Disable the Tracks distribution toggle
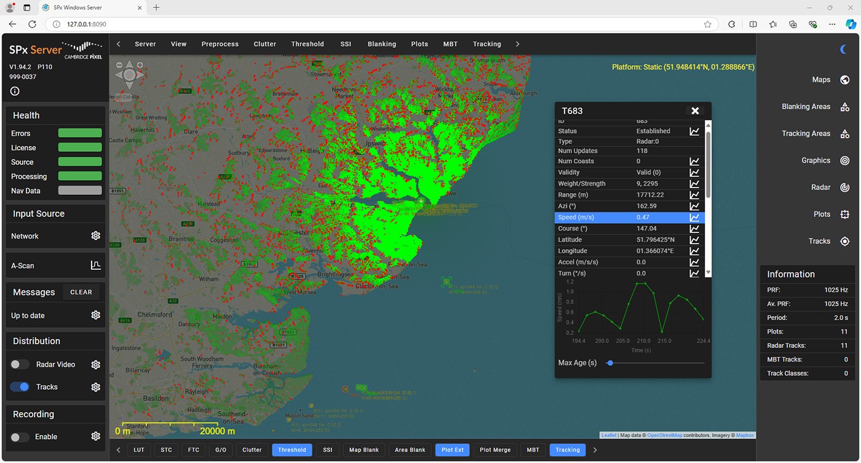The height and width of the screenshot is (463, 861). (19, 387)
